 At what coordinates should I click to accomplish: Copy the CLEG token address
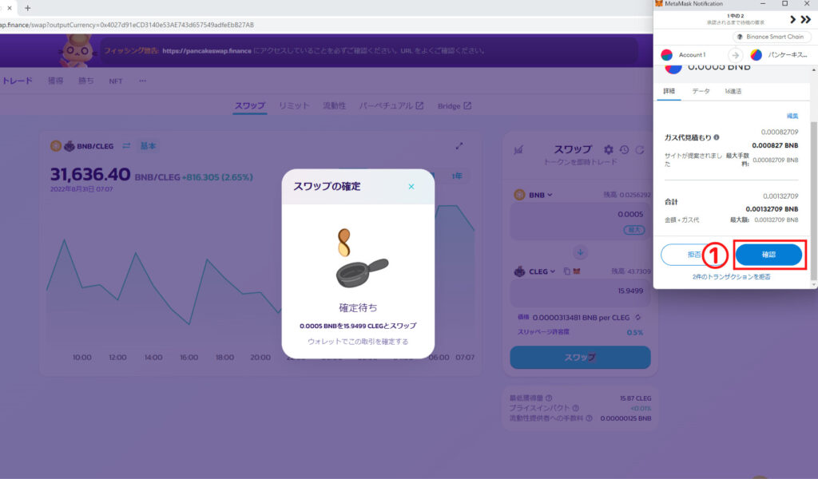pyautogui.click(x=566, y=271)
